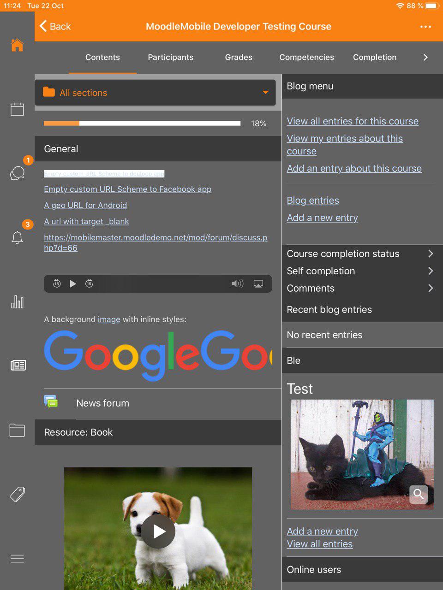This screenshot has height=590, width=443.
Task: Tap battery indicator in status bar
Action: [x=431, y=6]
